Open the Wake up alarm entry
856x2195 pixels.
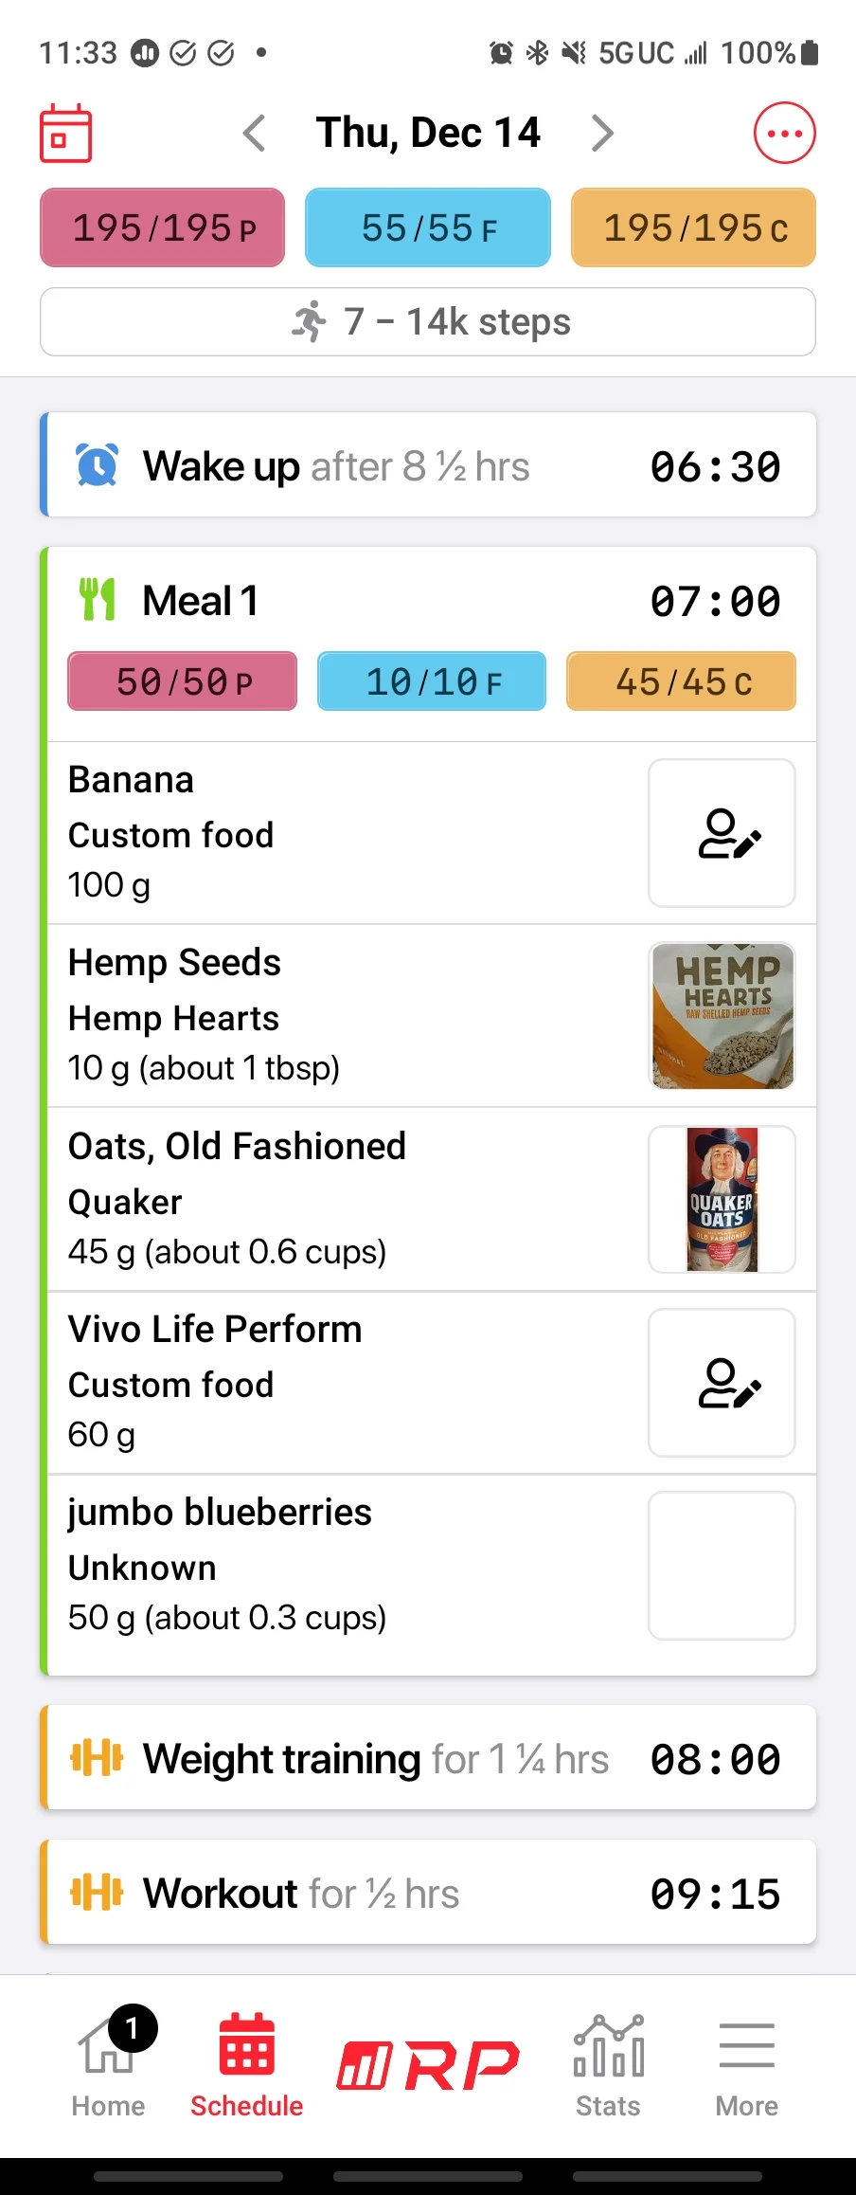[x=428, y=465]
